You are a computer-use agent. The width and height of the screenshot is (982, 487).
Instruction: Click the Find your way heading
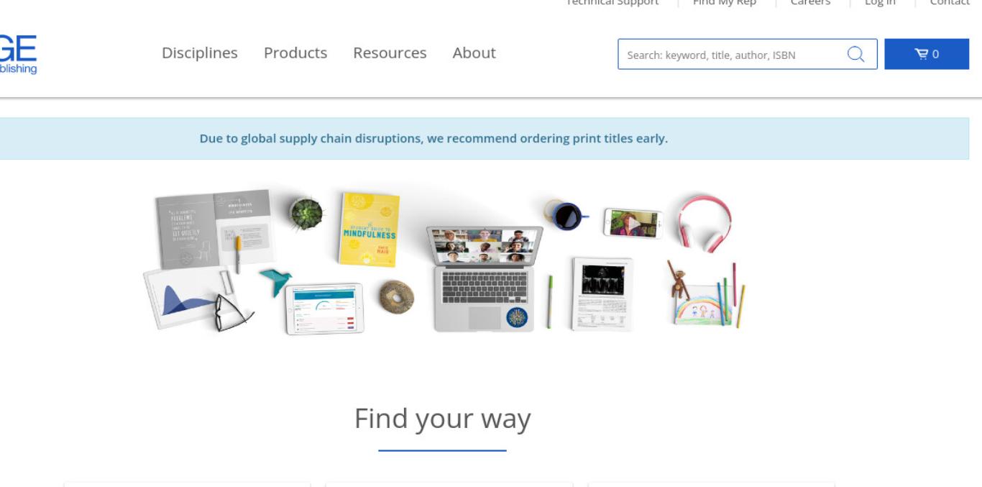coord(443,419)
